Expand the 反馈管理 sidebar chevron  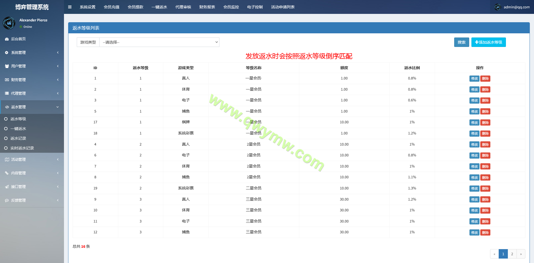point(58,200)
